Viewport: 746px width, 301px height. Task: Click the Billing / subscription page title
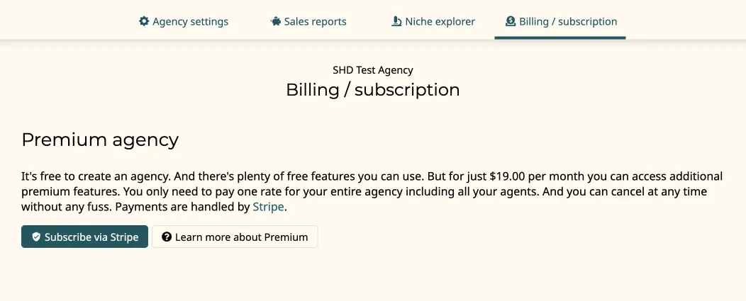pos(373,90)
